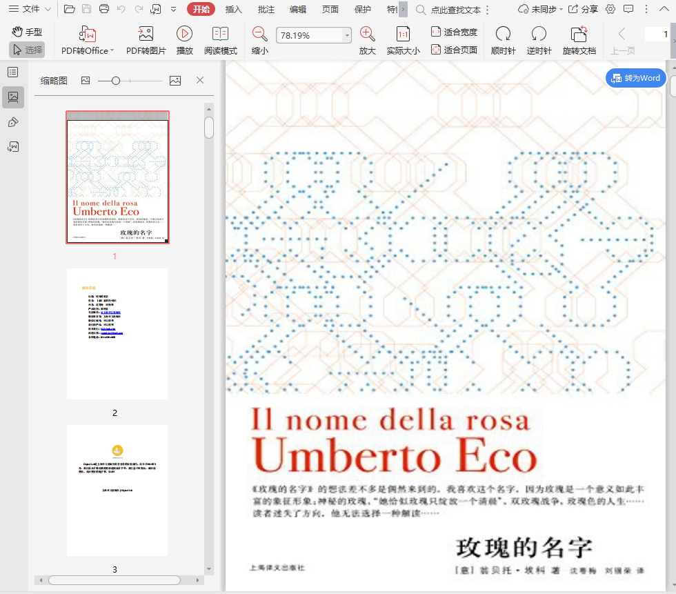The width and height of the screenshot is (676, 594).
Task: Open the 未同步 sync status dropdown
Action: (540, 9)
